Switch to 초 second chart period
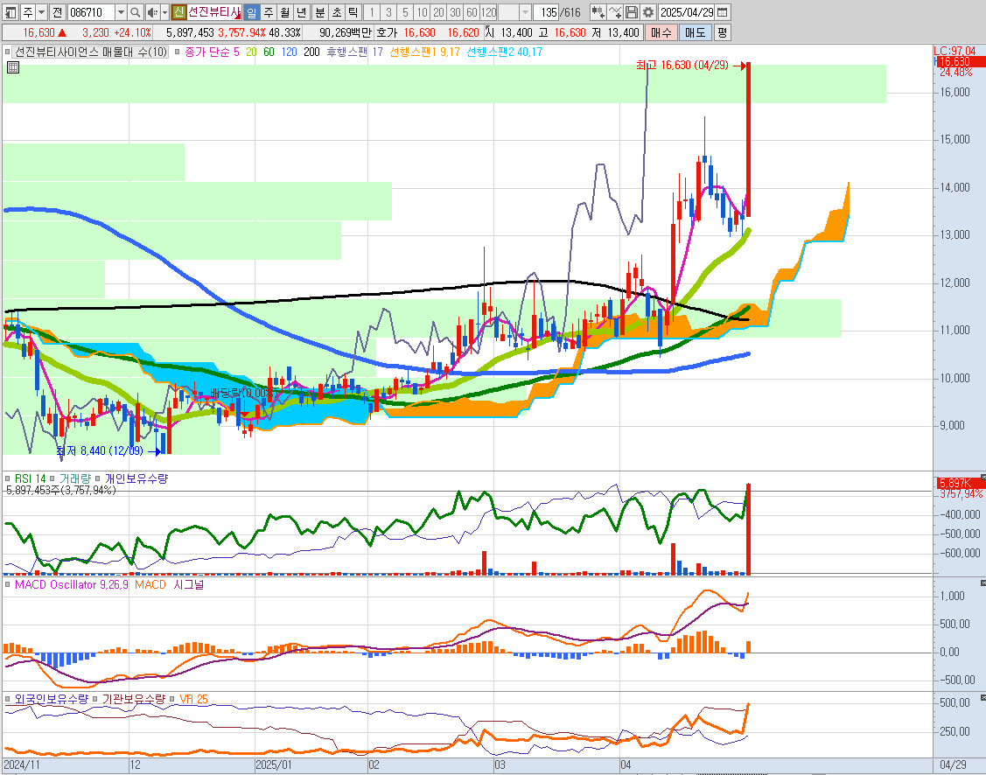 (337, 12)
